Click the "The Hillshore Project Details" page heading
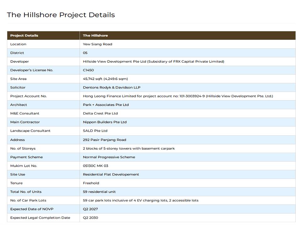The image size is (296, 225). click(61, 15)
